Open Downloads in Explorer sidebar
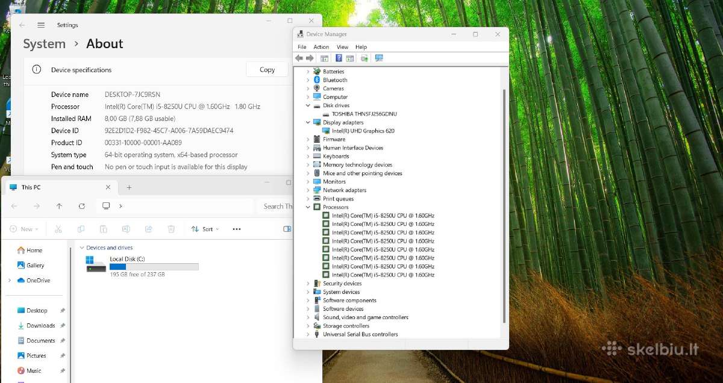This screenshot has height=383, width=723. pos(36,326)
